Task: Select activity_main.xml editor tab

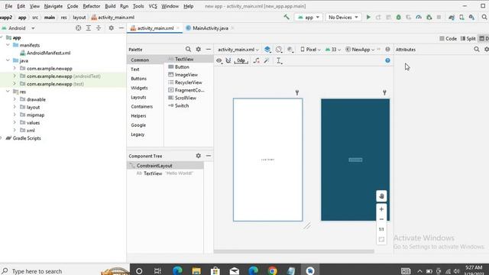Action: (x=155, y=28)
